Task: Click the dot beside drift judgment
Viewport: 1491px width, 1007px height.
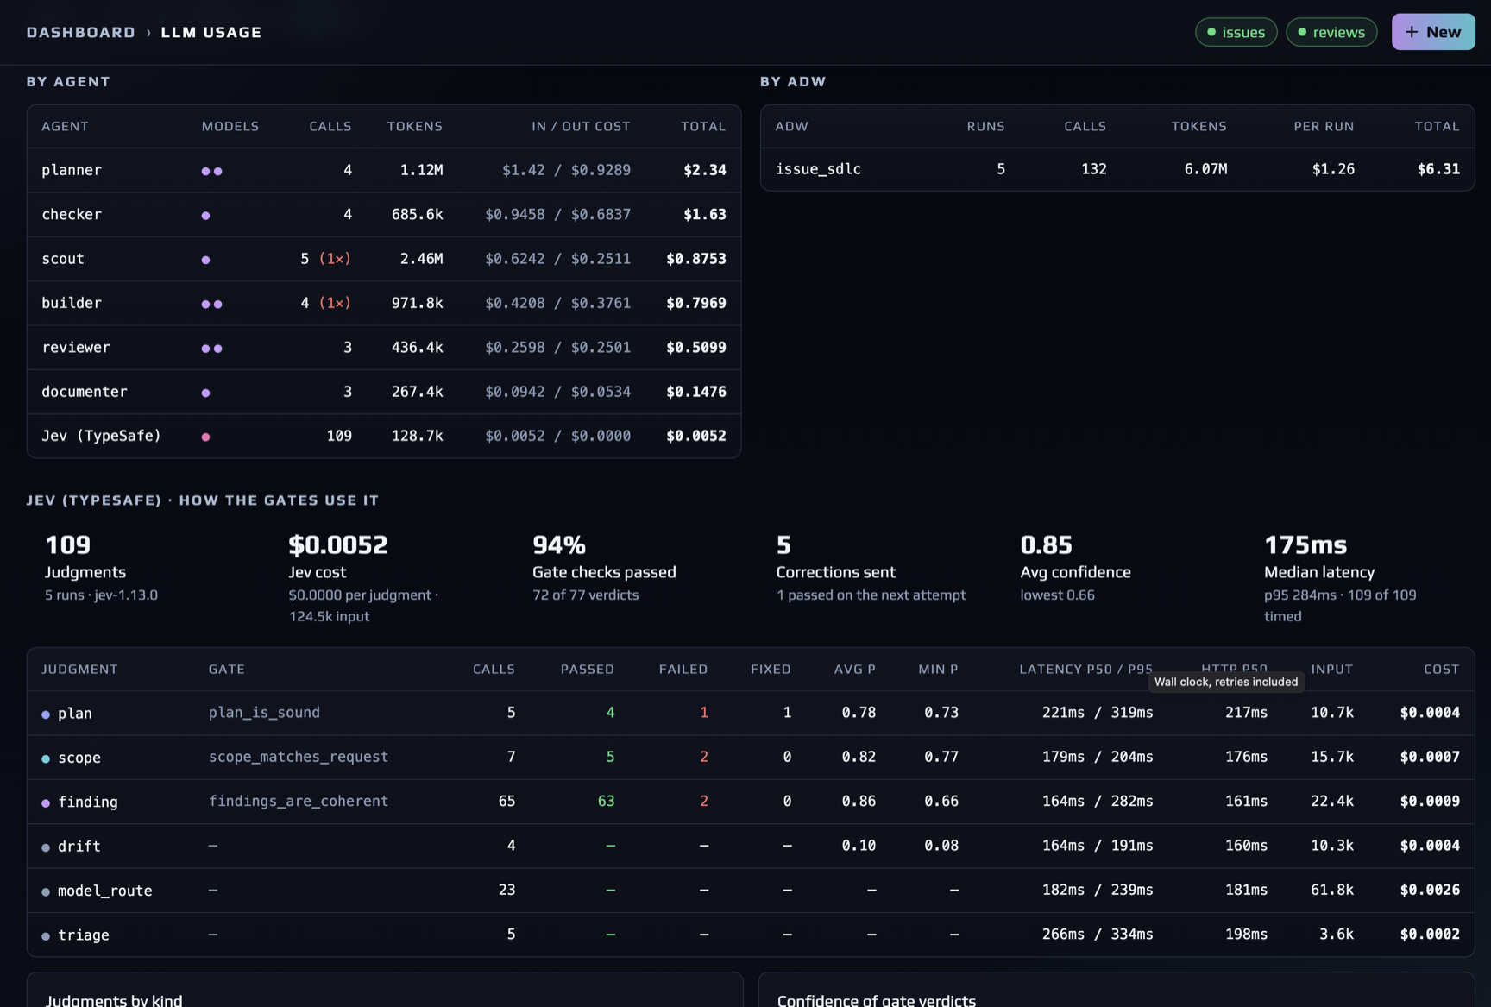Action: point(46,847)
